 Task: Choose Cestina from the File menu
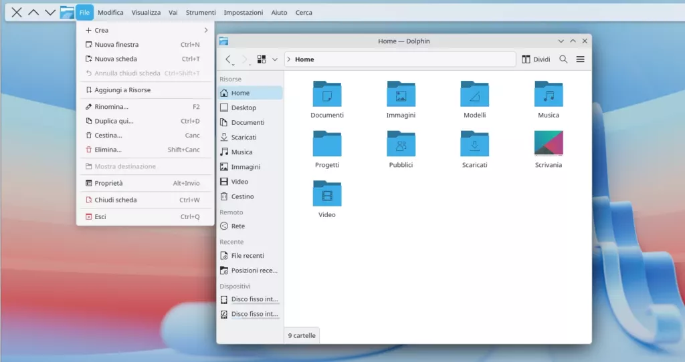click(x=145, y=135)
